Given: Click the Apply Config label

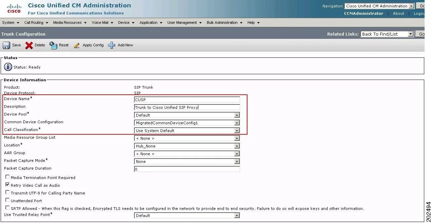Looking at the screenshot, I should pyautogui.click(x=93, y=45).
